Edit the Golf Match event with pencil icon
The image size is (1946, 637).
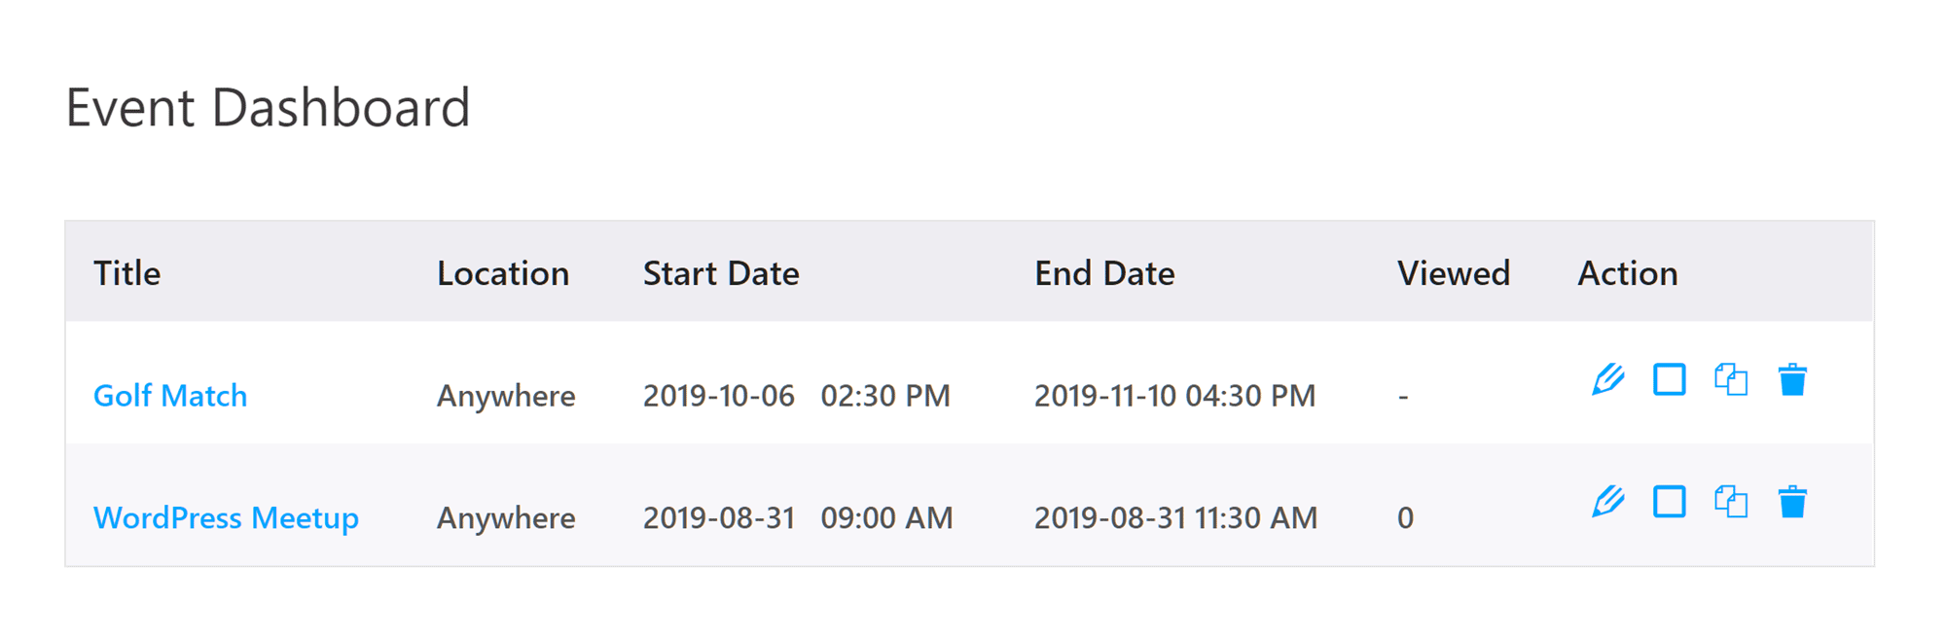click(x=1608, y=379)
